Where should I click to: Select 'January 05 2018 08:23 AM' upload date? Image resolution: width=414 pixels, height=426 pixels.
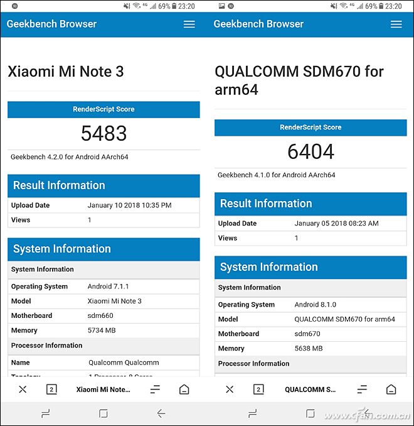click(x=336, y=223)
